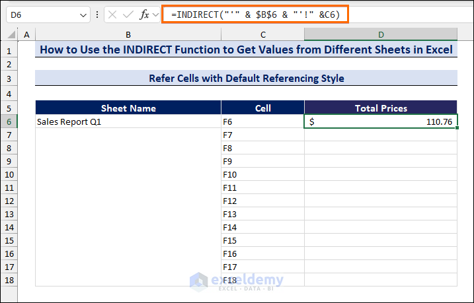Screen dimensions: 474x303
Task: Click the Total Prices cell showing 110.76
Action: [x=381, y=121]
